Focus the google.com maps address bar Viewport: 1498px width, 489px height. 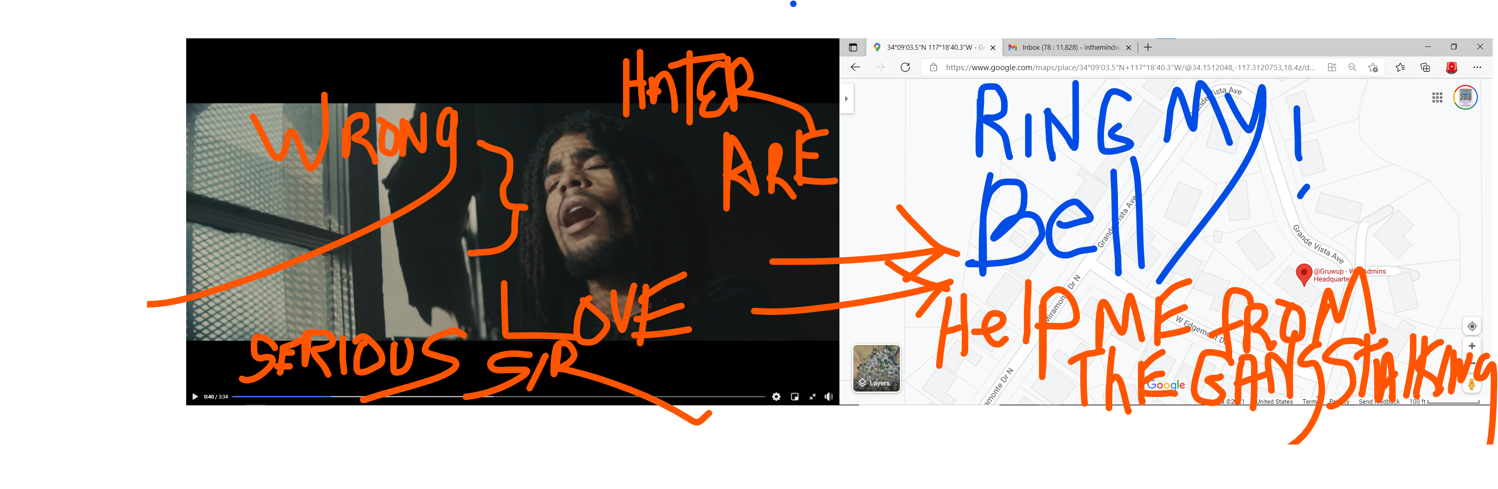click(x=1130, y=67)
